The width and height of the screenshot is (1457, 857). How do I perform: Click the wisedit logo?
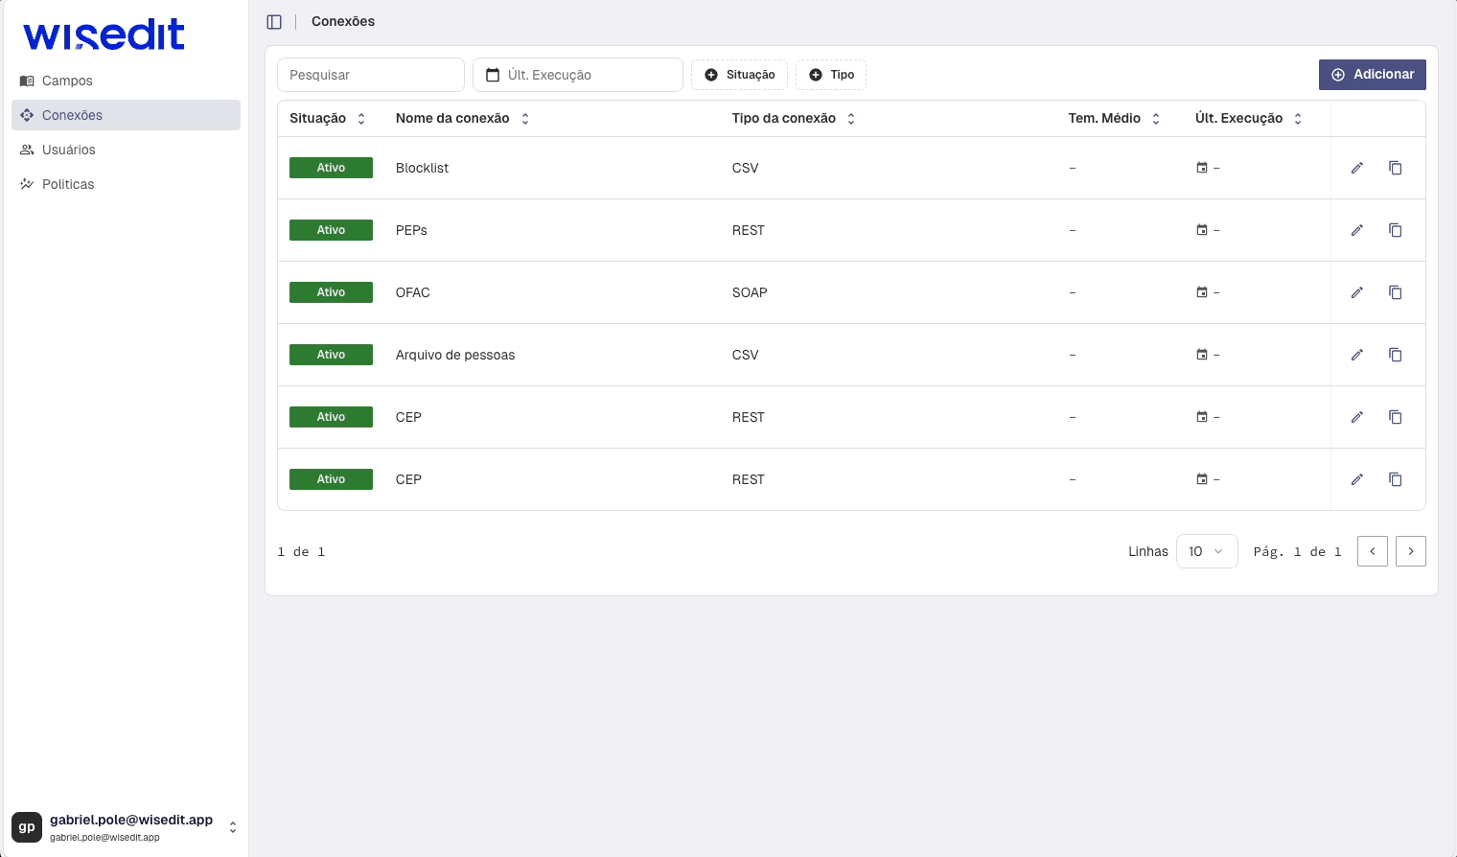point(104,35)
